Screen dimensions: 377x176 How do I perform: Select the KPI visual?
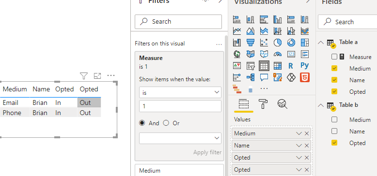coord(237,65)
